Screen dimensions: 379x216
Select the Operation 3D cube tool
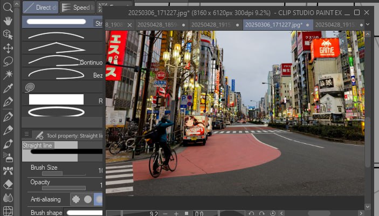point(8,34)
